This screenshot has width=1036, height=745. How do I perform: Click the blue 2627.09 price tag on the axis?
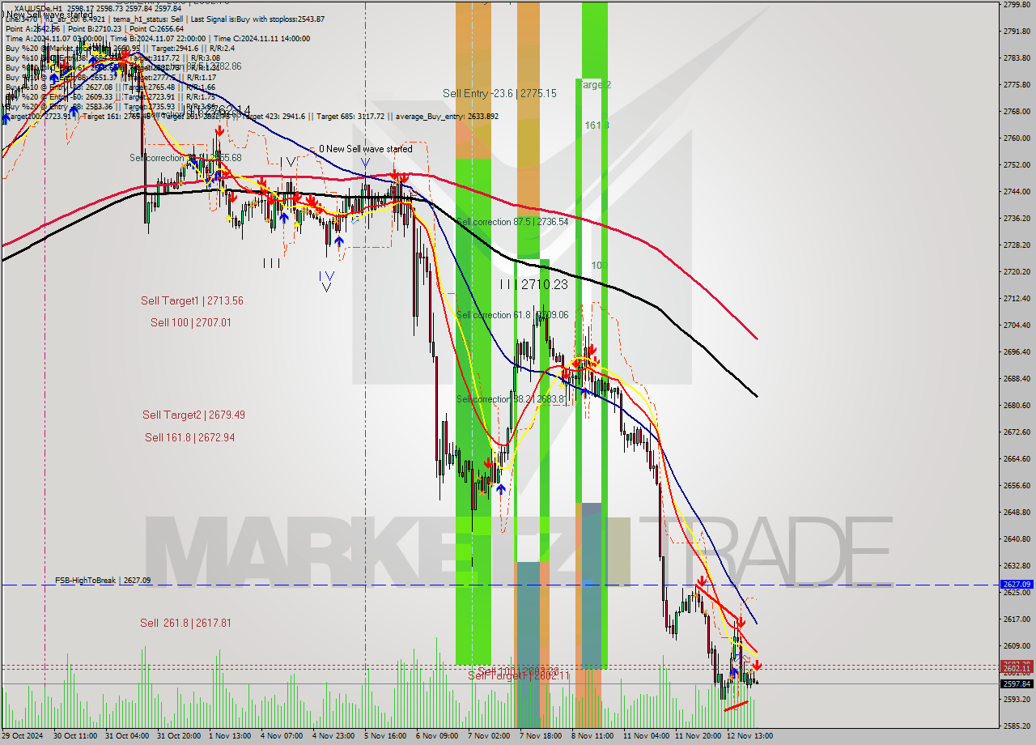tap(1017, 584)
